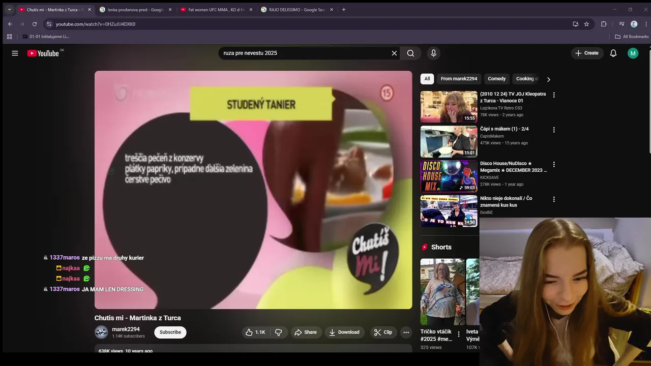This screenshot has height=366, width=651.
Task: Dislike the video with thumbs down
Action: tap(279, 332)
